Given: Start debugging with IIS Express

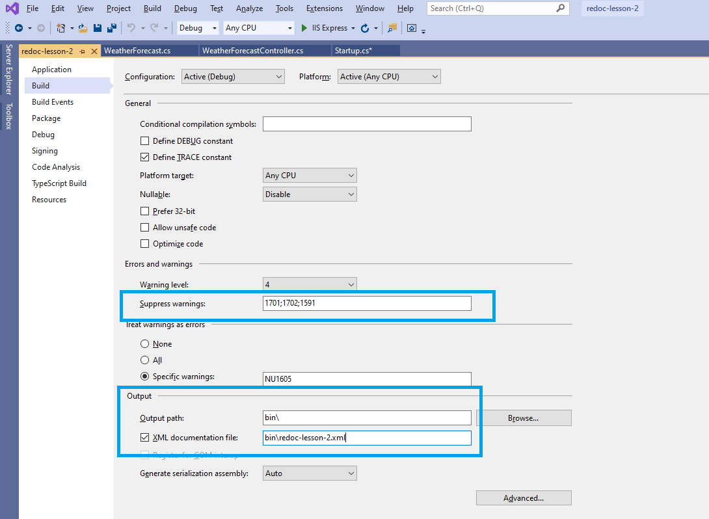Looking at the screenshot, I should [303, 28].
